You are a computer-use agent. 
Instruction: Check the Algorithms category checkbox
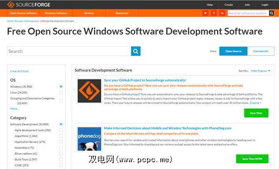[61, 136]
